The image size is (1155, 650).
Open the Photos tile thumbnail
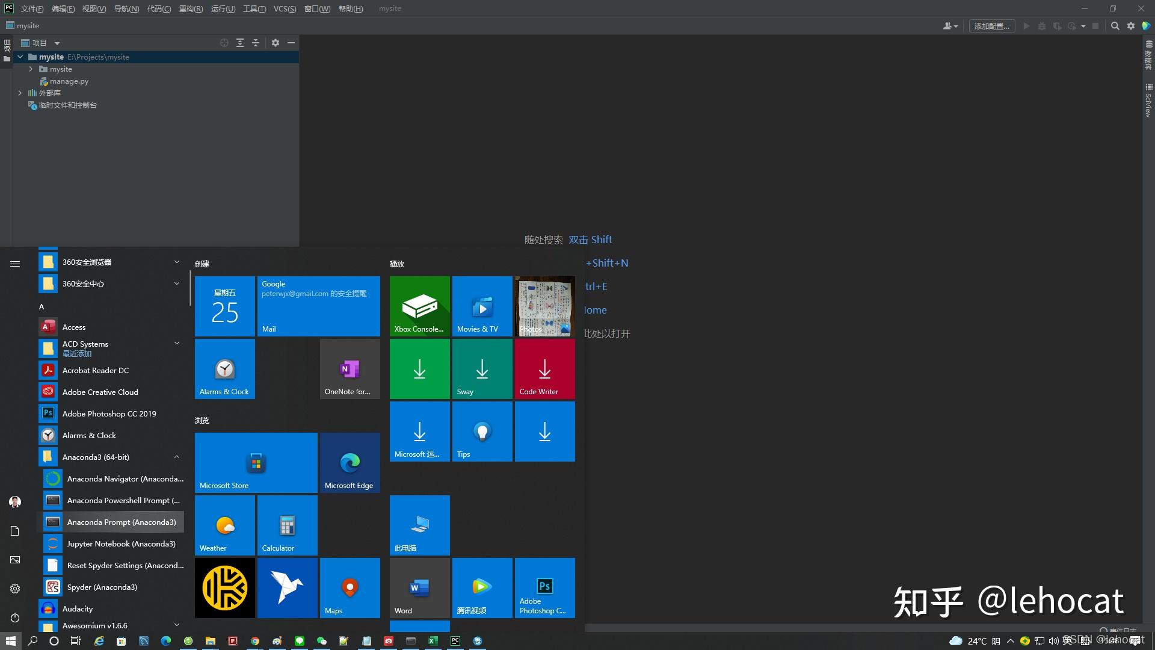tap(545, 306)
